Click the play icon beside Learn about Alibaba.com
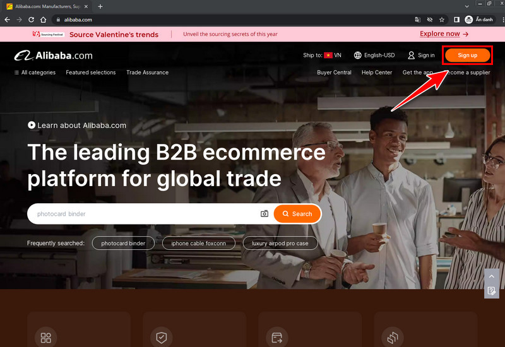Image resolution: width=505 pixels, height=347 pixels. point(32,125)
